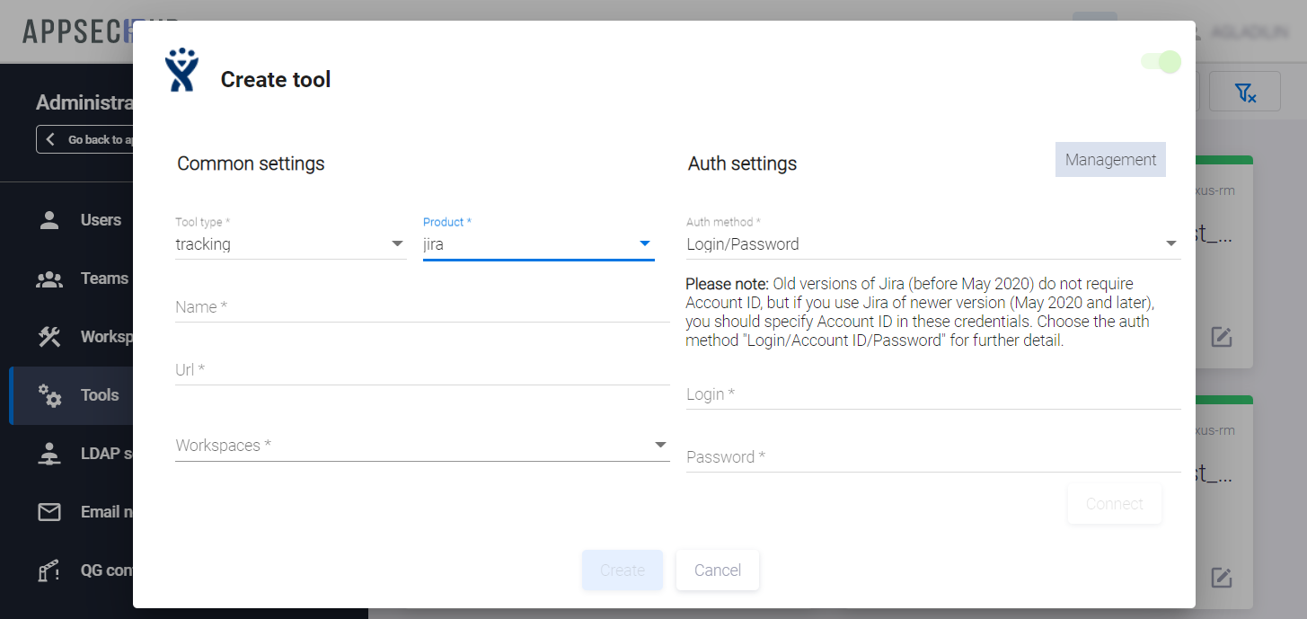Click the QG barrier icon in sidebar

pos(49,570)
